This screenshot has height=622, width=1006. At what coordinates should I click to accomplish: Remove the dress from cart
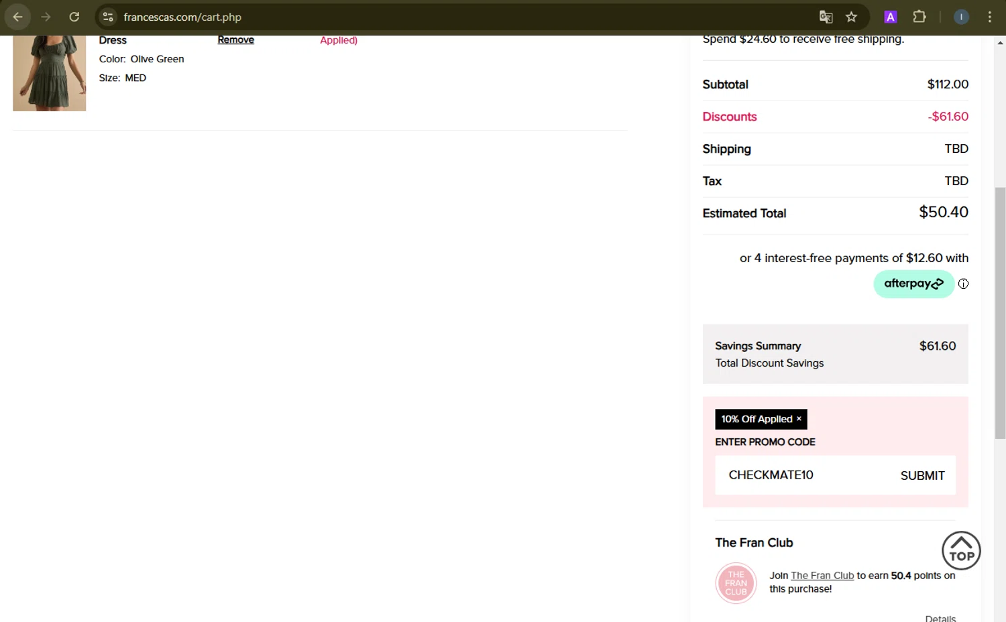[235, 40]
